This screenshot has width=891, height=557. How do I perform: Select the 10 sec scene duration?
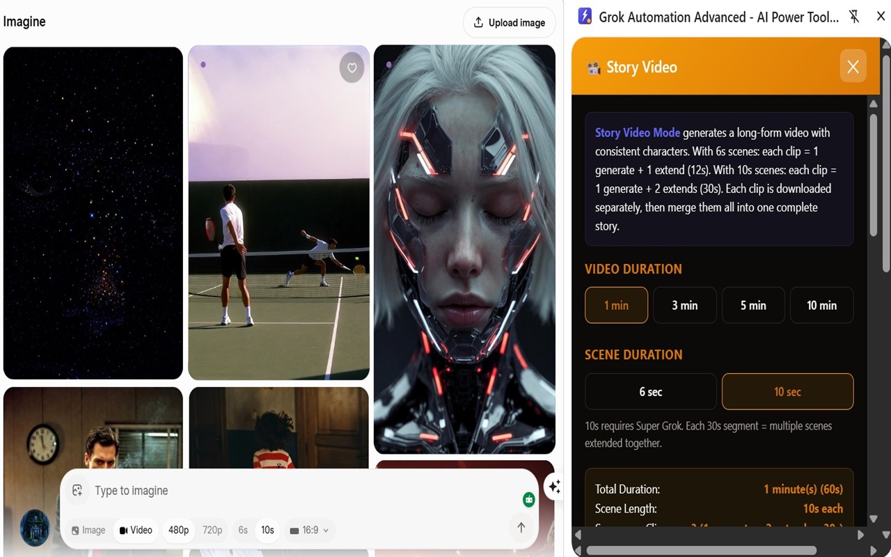(787, 391)
